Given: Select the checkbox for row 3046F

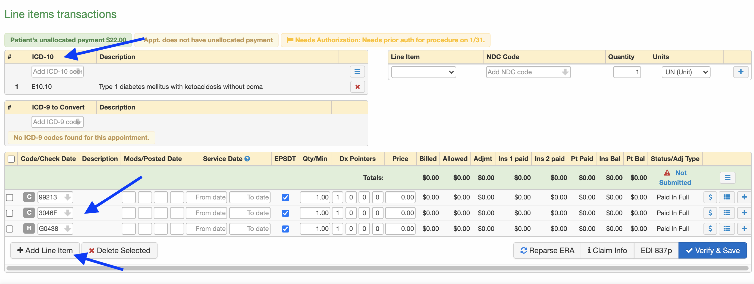Looking at the screenshot, I should [x=10, y=213].
